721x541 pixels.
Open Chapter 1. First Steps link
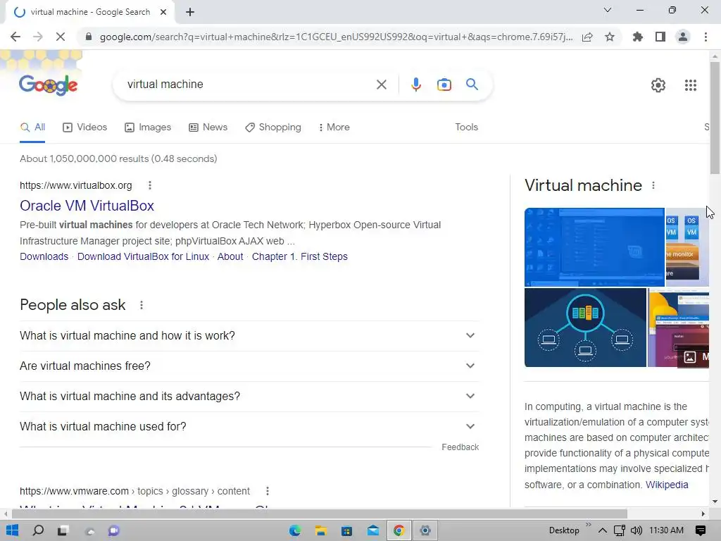[300, 256]
